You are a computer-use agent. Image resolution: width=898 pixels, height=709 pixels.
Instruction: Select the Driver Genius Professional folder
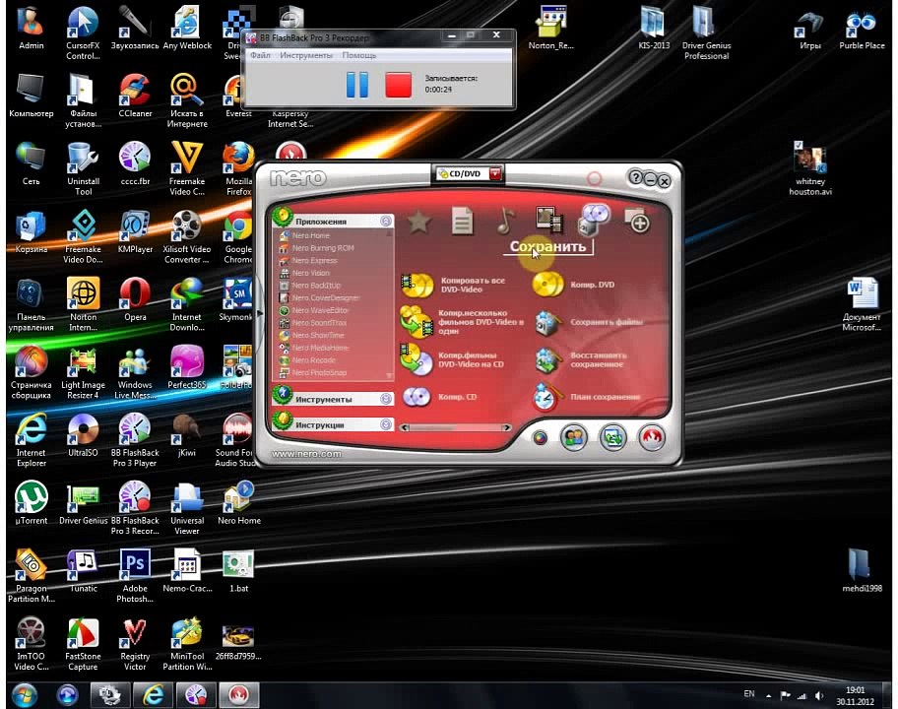[706, 33]
